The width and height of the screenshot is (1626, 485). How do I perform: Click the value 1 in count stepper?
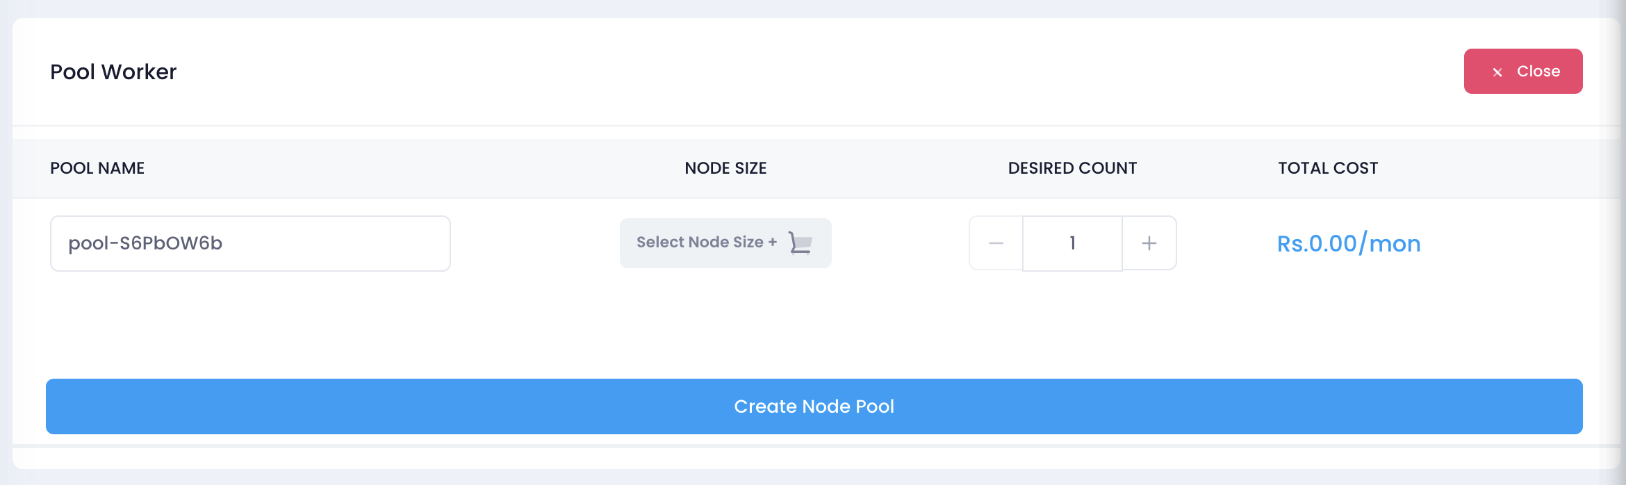1072,243
